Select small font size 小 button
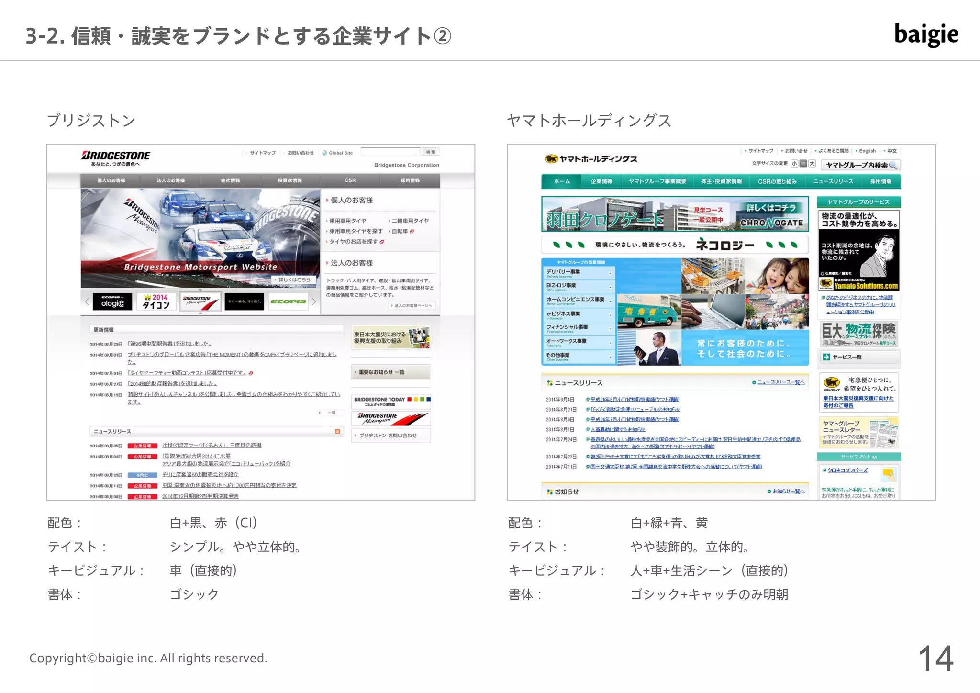This screenshot has height=693, width=980. [x=794, y=164]
